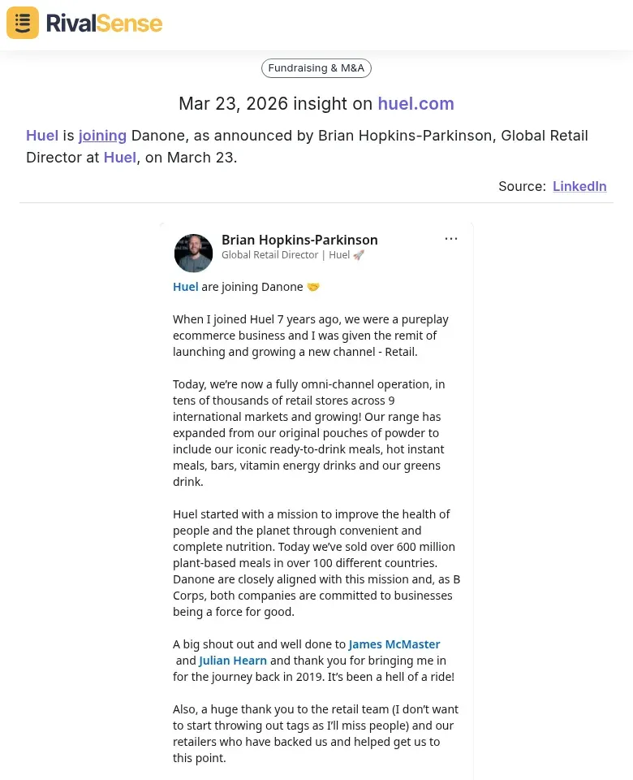Image resolution: width=633 pixels, height=780 pixels.
Task: Follow the joining hyperlink in the summary
Action: (x=102, y=136)
